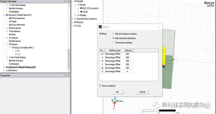Viewport: 216px width, 114px height.
Task: Click the Circuit Elements icon
Action: tap(10, 25)
